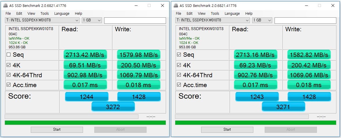341x138 pixels.
Task: Click Abort button in the right window
Action: (x=291, y=130)
